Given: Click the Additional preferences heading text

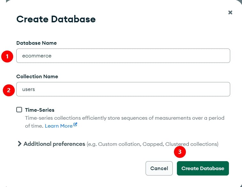Looking at the screenshot, I should (54, 144).
